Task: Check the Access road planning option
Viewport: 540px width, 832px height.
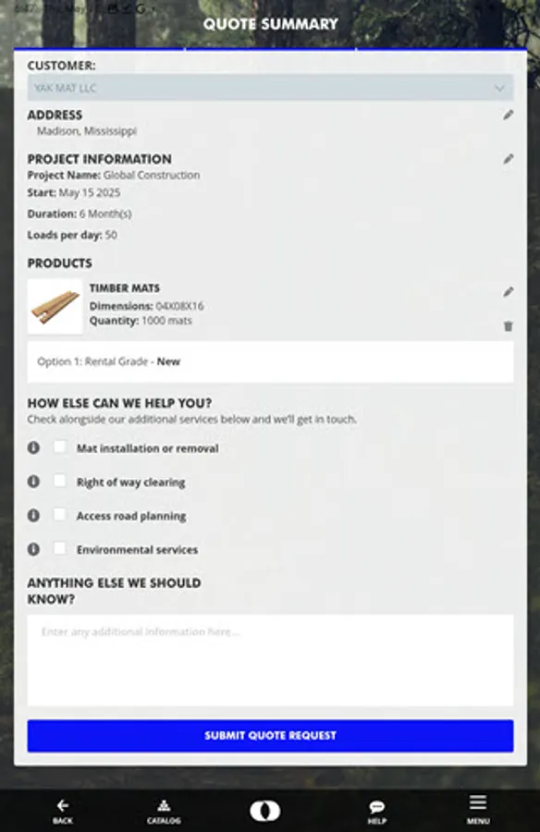Action: click(x=61, y=515)
